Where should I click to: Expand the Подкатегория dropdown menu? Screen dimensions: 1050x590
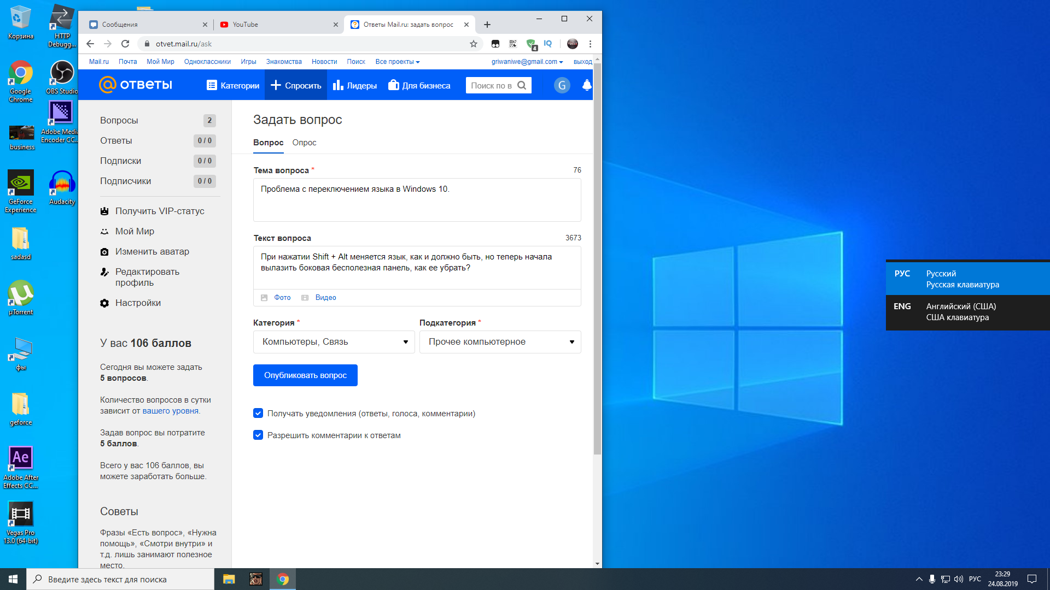[500, 341]
